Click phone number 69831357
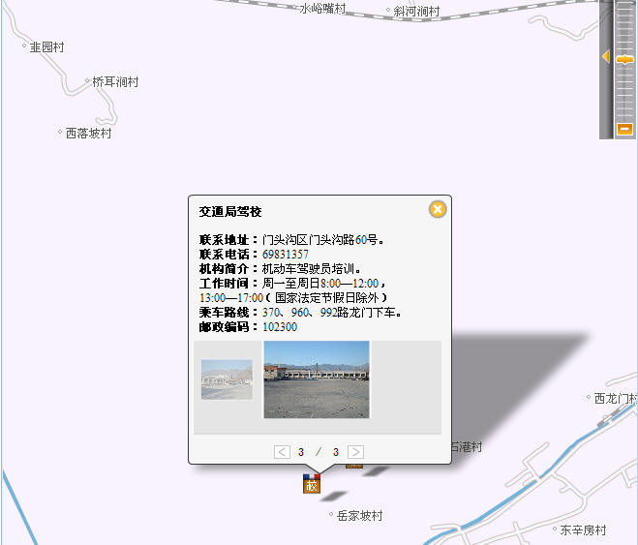The width and height of the screenshot is (638, 545). click(x=286, y=255)
